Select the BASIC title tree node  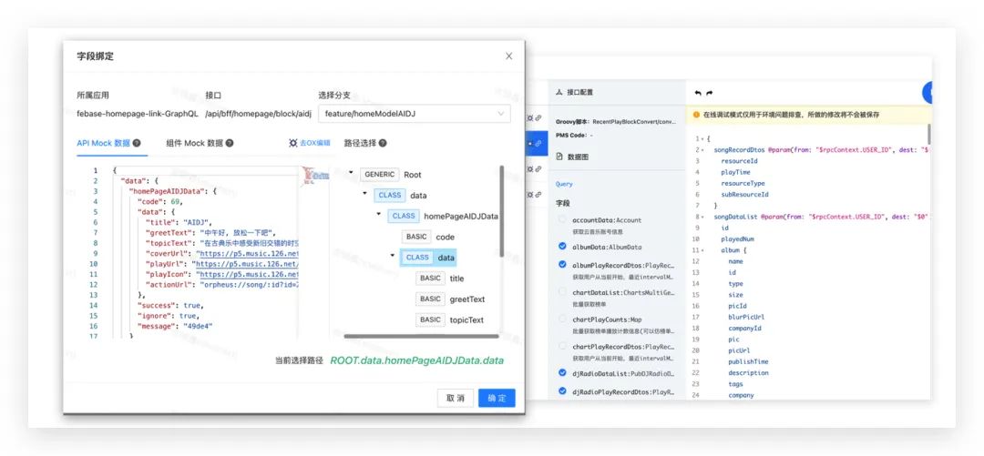pyautogui.click(x=440, y=279)
